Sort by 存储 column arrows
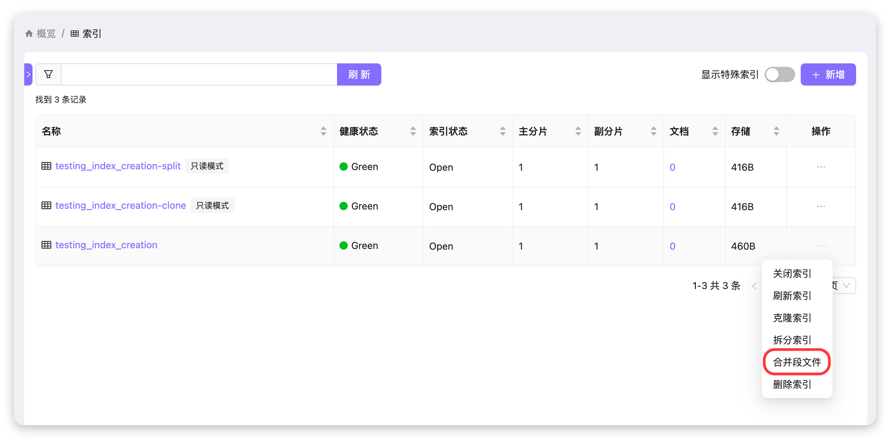The height and width of the screenshot is (439, 890). click(x=776, y=131)
